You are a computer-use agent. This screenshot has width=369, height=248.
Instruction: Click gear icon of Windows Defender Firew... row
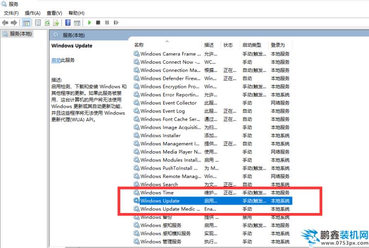136,78
